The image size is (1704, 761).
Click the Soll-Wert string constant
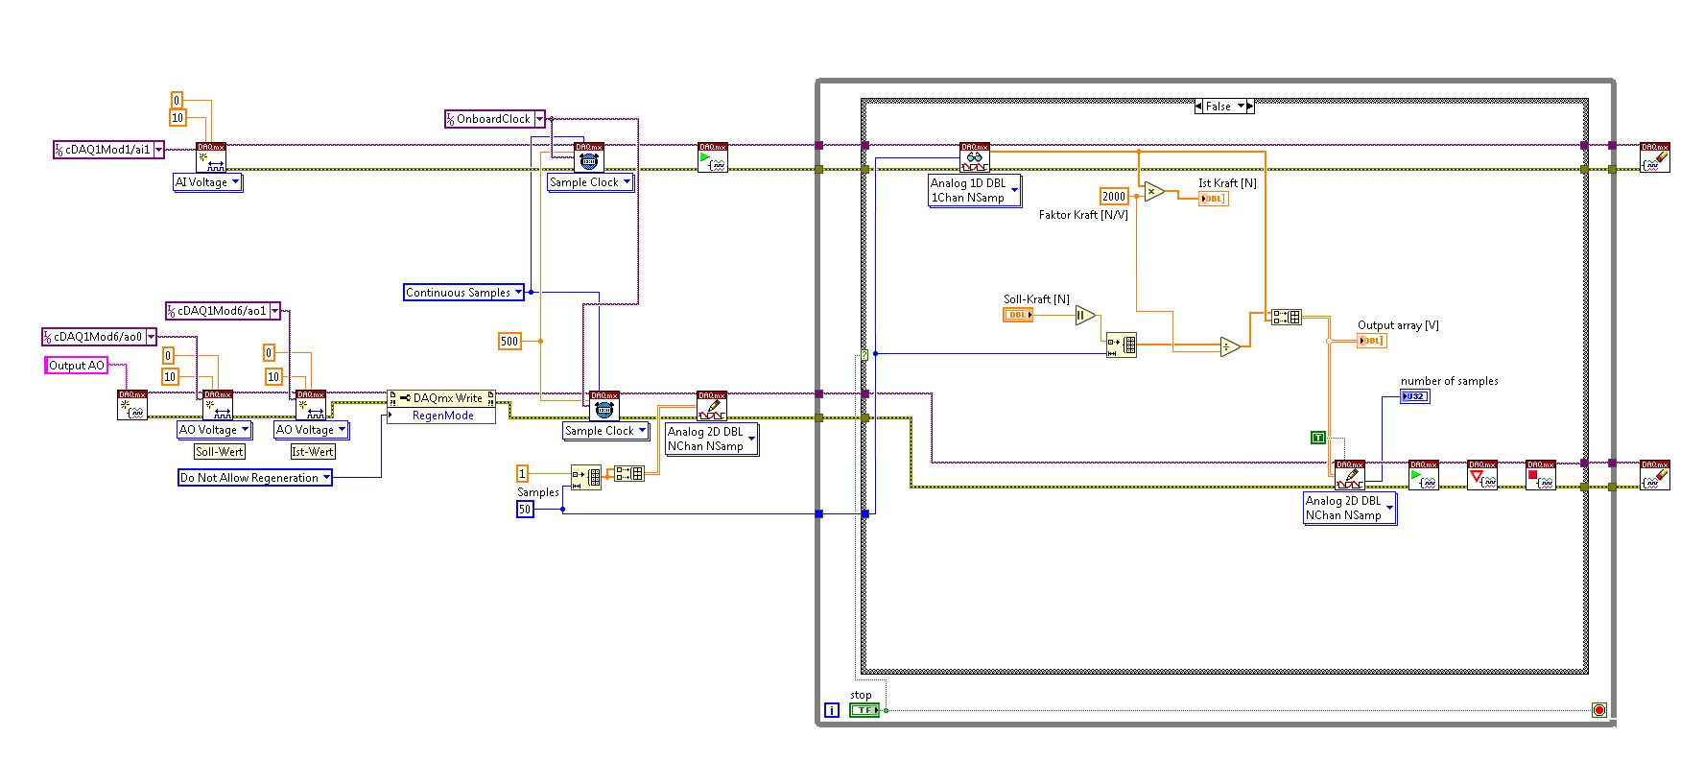(x=220, y=452)
